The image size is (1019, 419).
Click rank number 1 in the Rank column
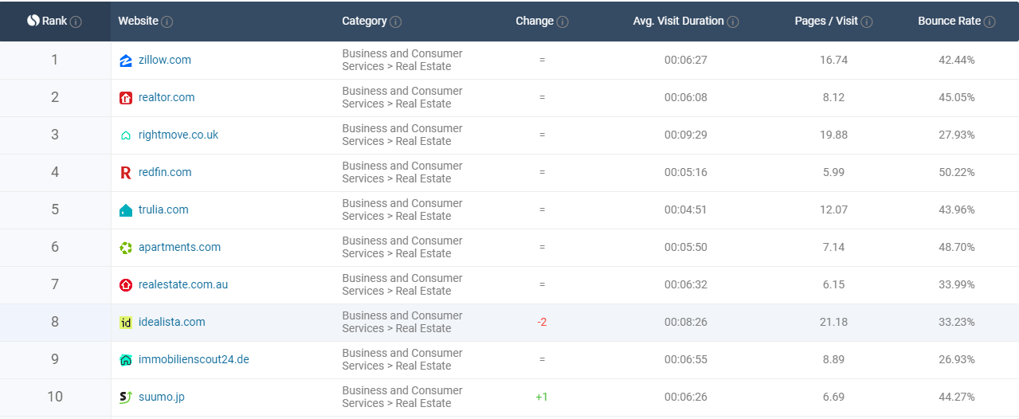55,60
